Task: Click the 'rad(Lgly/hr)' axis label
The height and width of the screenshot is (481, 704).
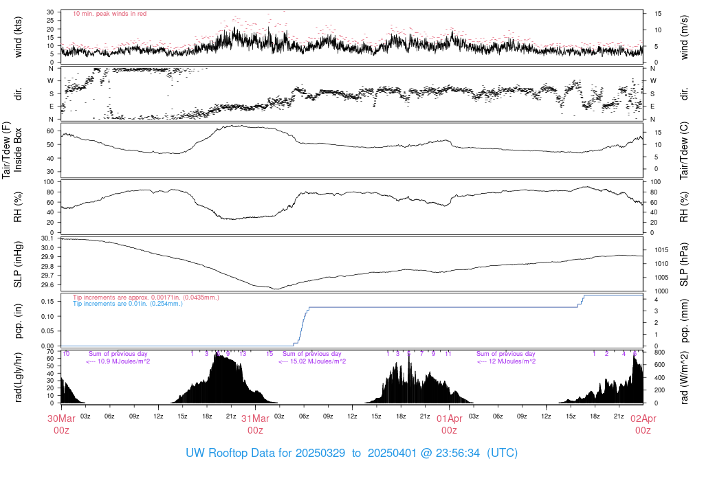Action: click(18, 377)
